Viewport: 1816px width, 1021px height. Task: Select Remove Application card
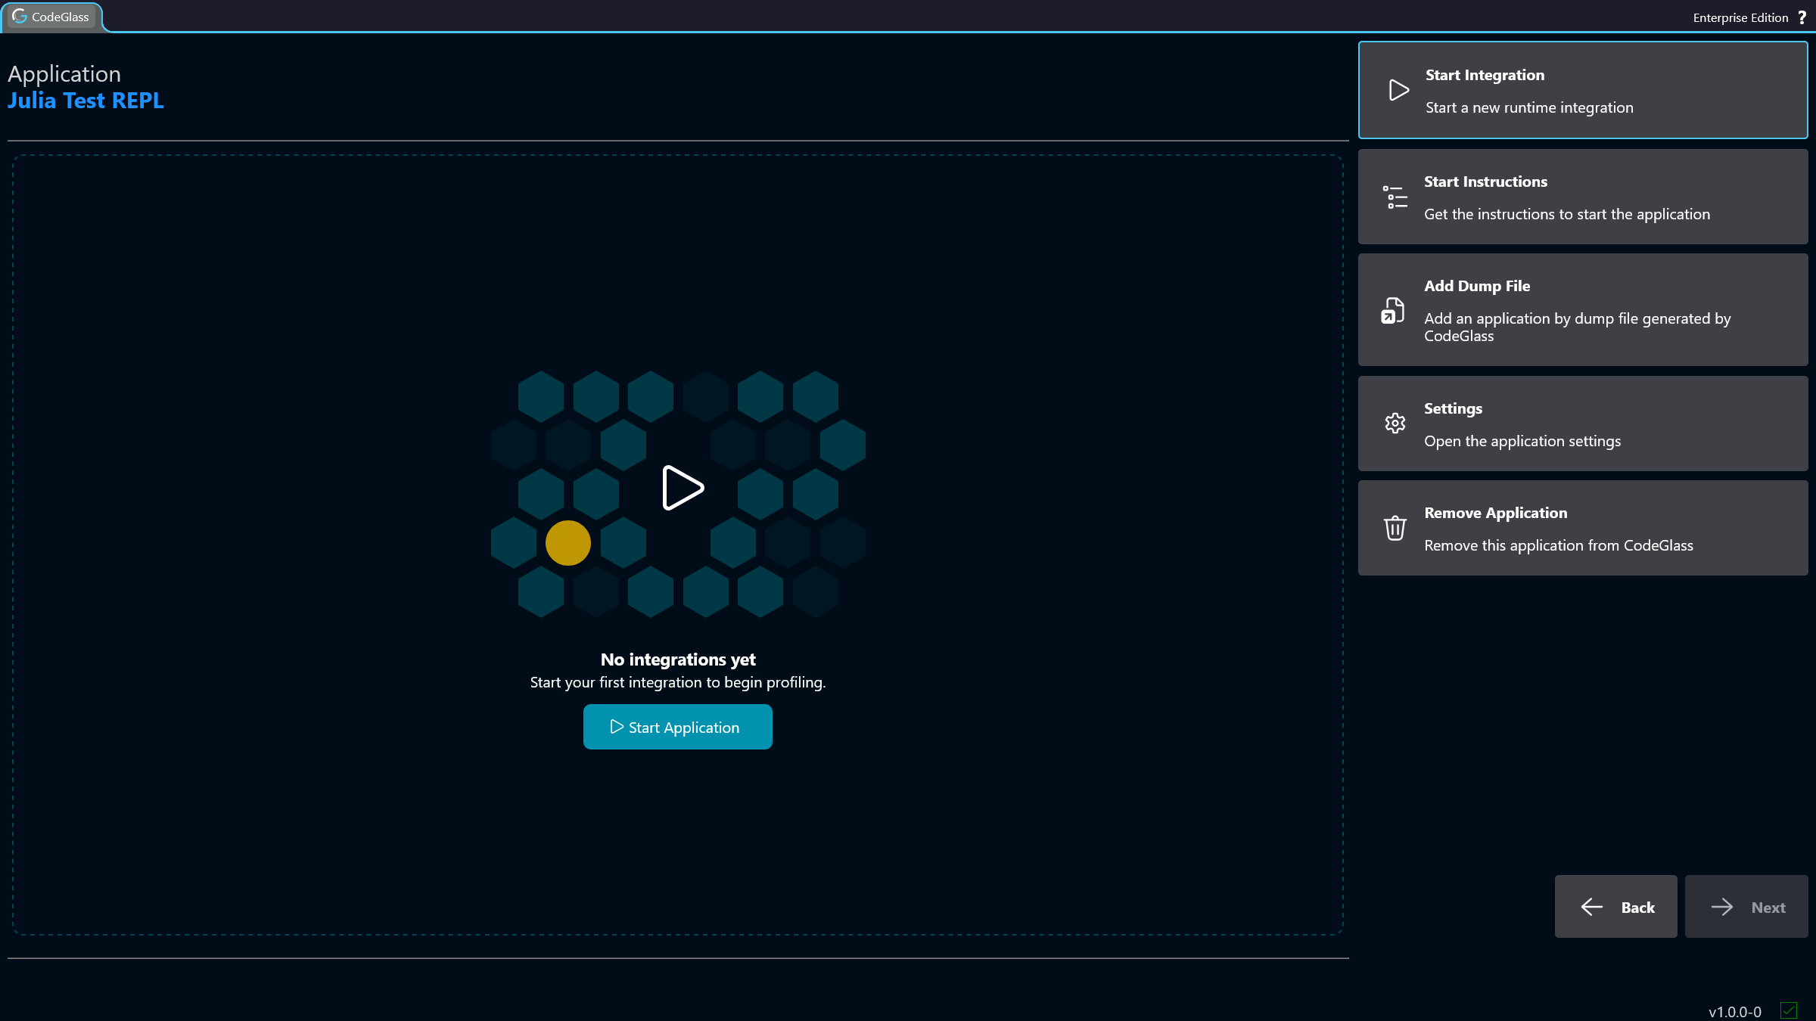click(x=1583, y=528)
